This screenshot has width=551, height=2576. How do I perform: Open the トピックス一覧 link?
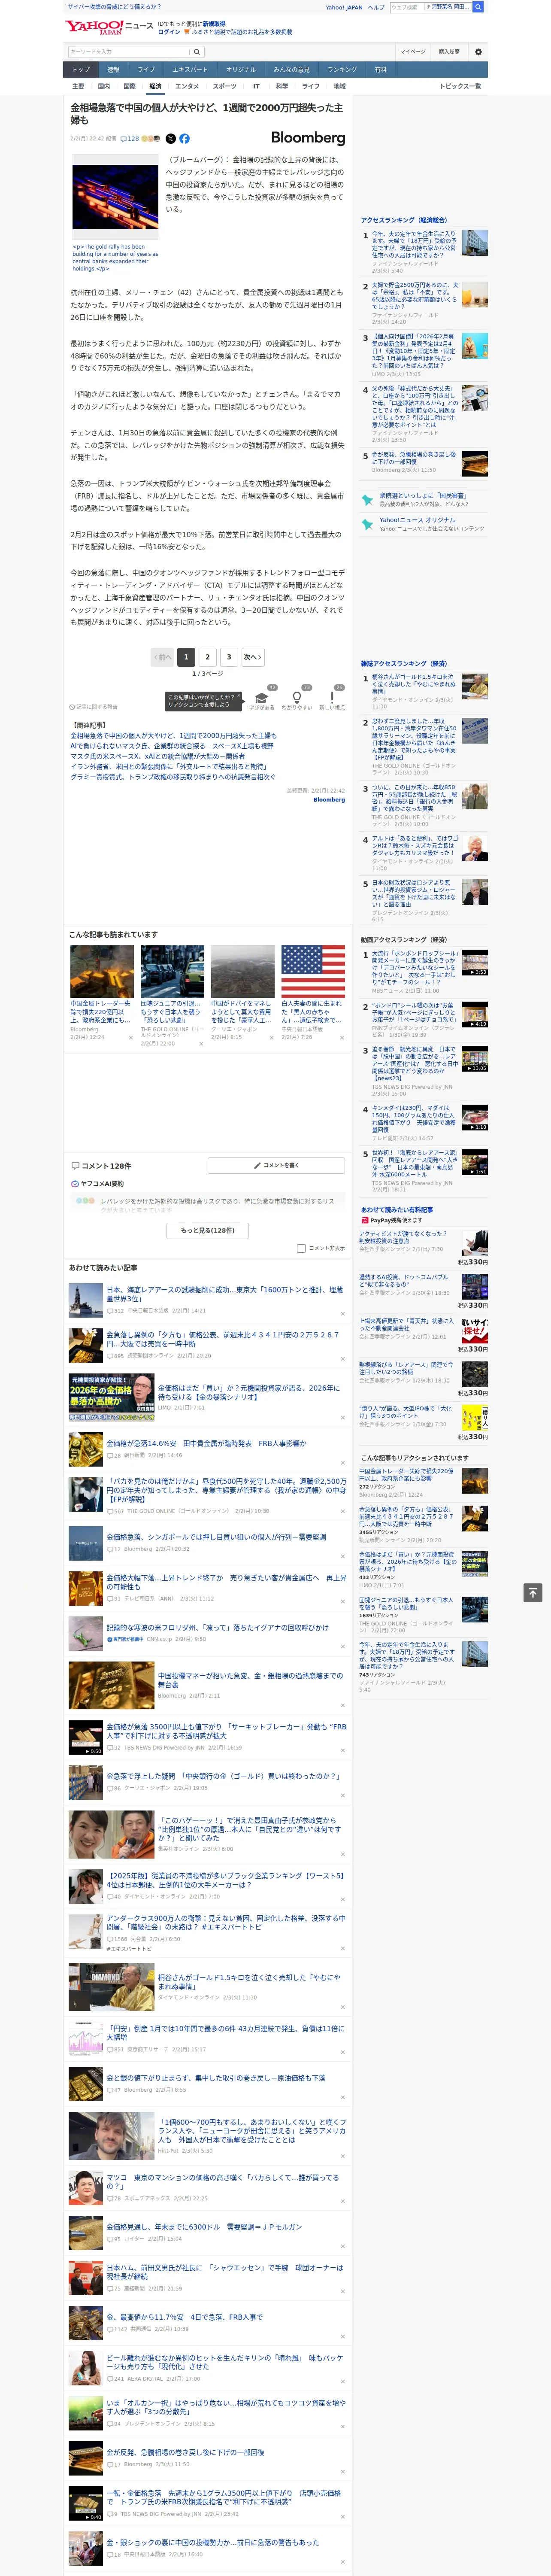460,86
